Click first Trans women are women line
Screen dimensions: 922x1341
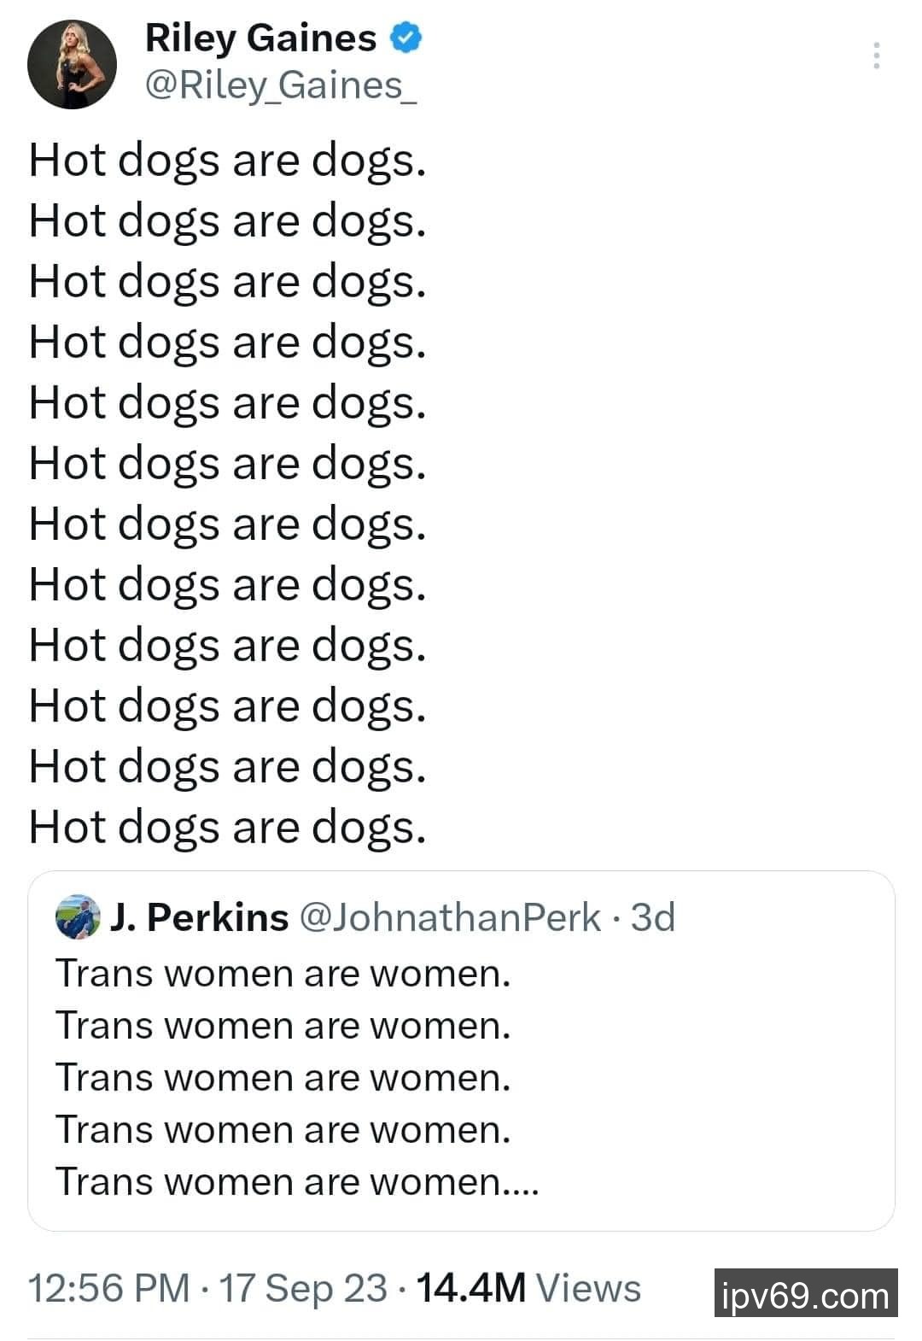(283, 974)
